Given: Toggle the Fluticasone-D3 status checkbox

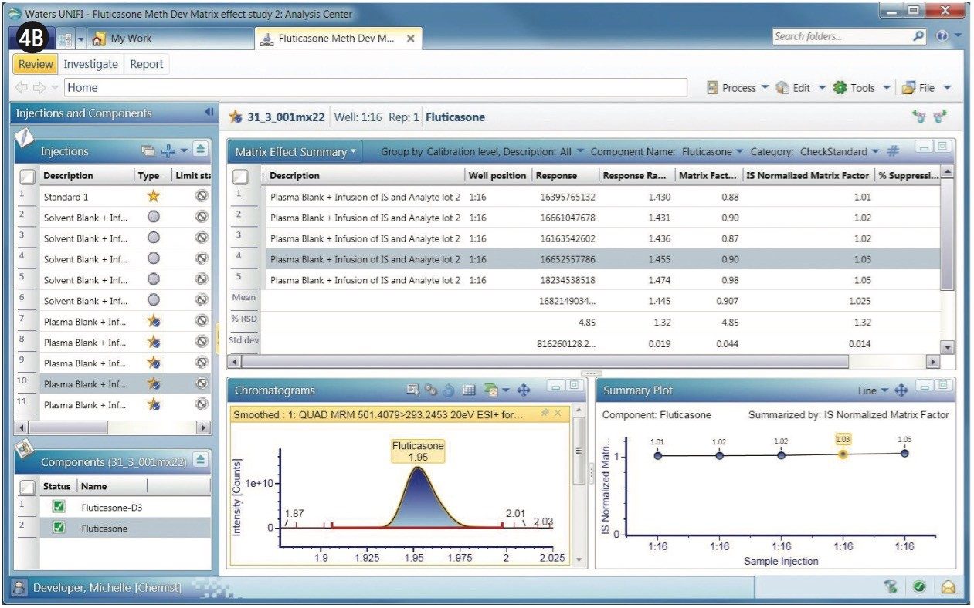Looking at the screenshot, I should tap(59, 508).
